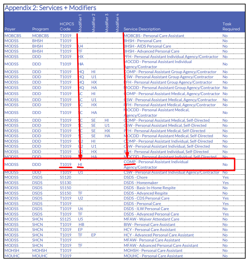Select the MOHSH program cell

pos(39,251)
